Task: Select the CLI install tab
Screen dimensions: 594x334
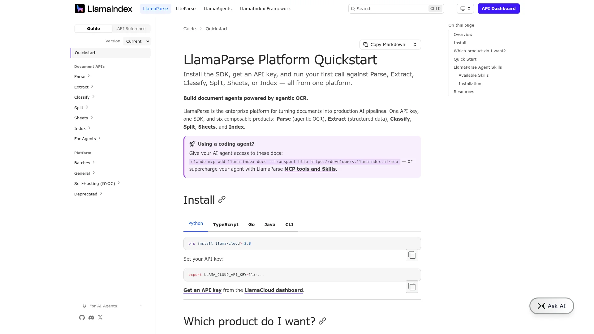Action: tap(289, 225)
